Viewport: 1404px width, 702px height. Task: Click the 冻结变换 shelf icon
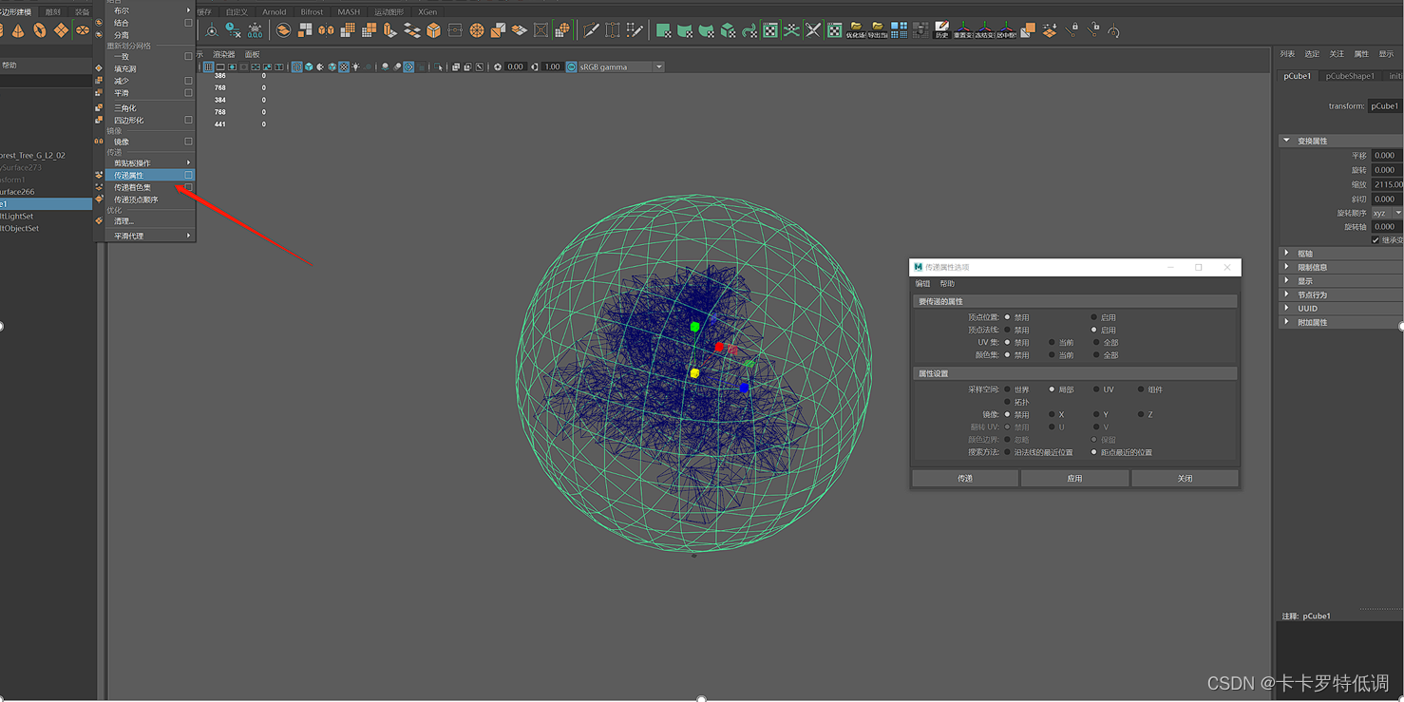[x=984, y=29]
